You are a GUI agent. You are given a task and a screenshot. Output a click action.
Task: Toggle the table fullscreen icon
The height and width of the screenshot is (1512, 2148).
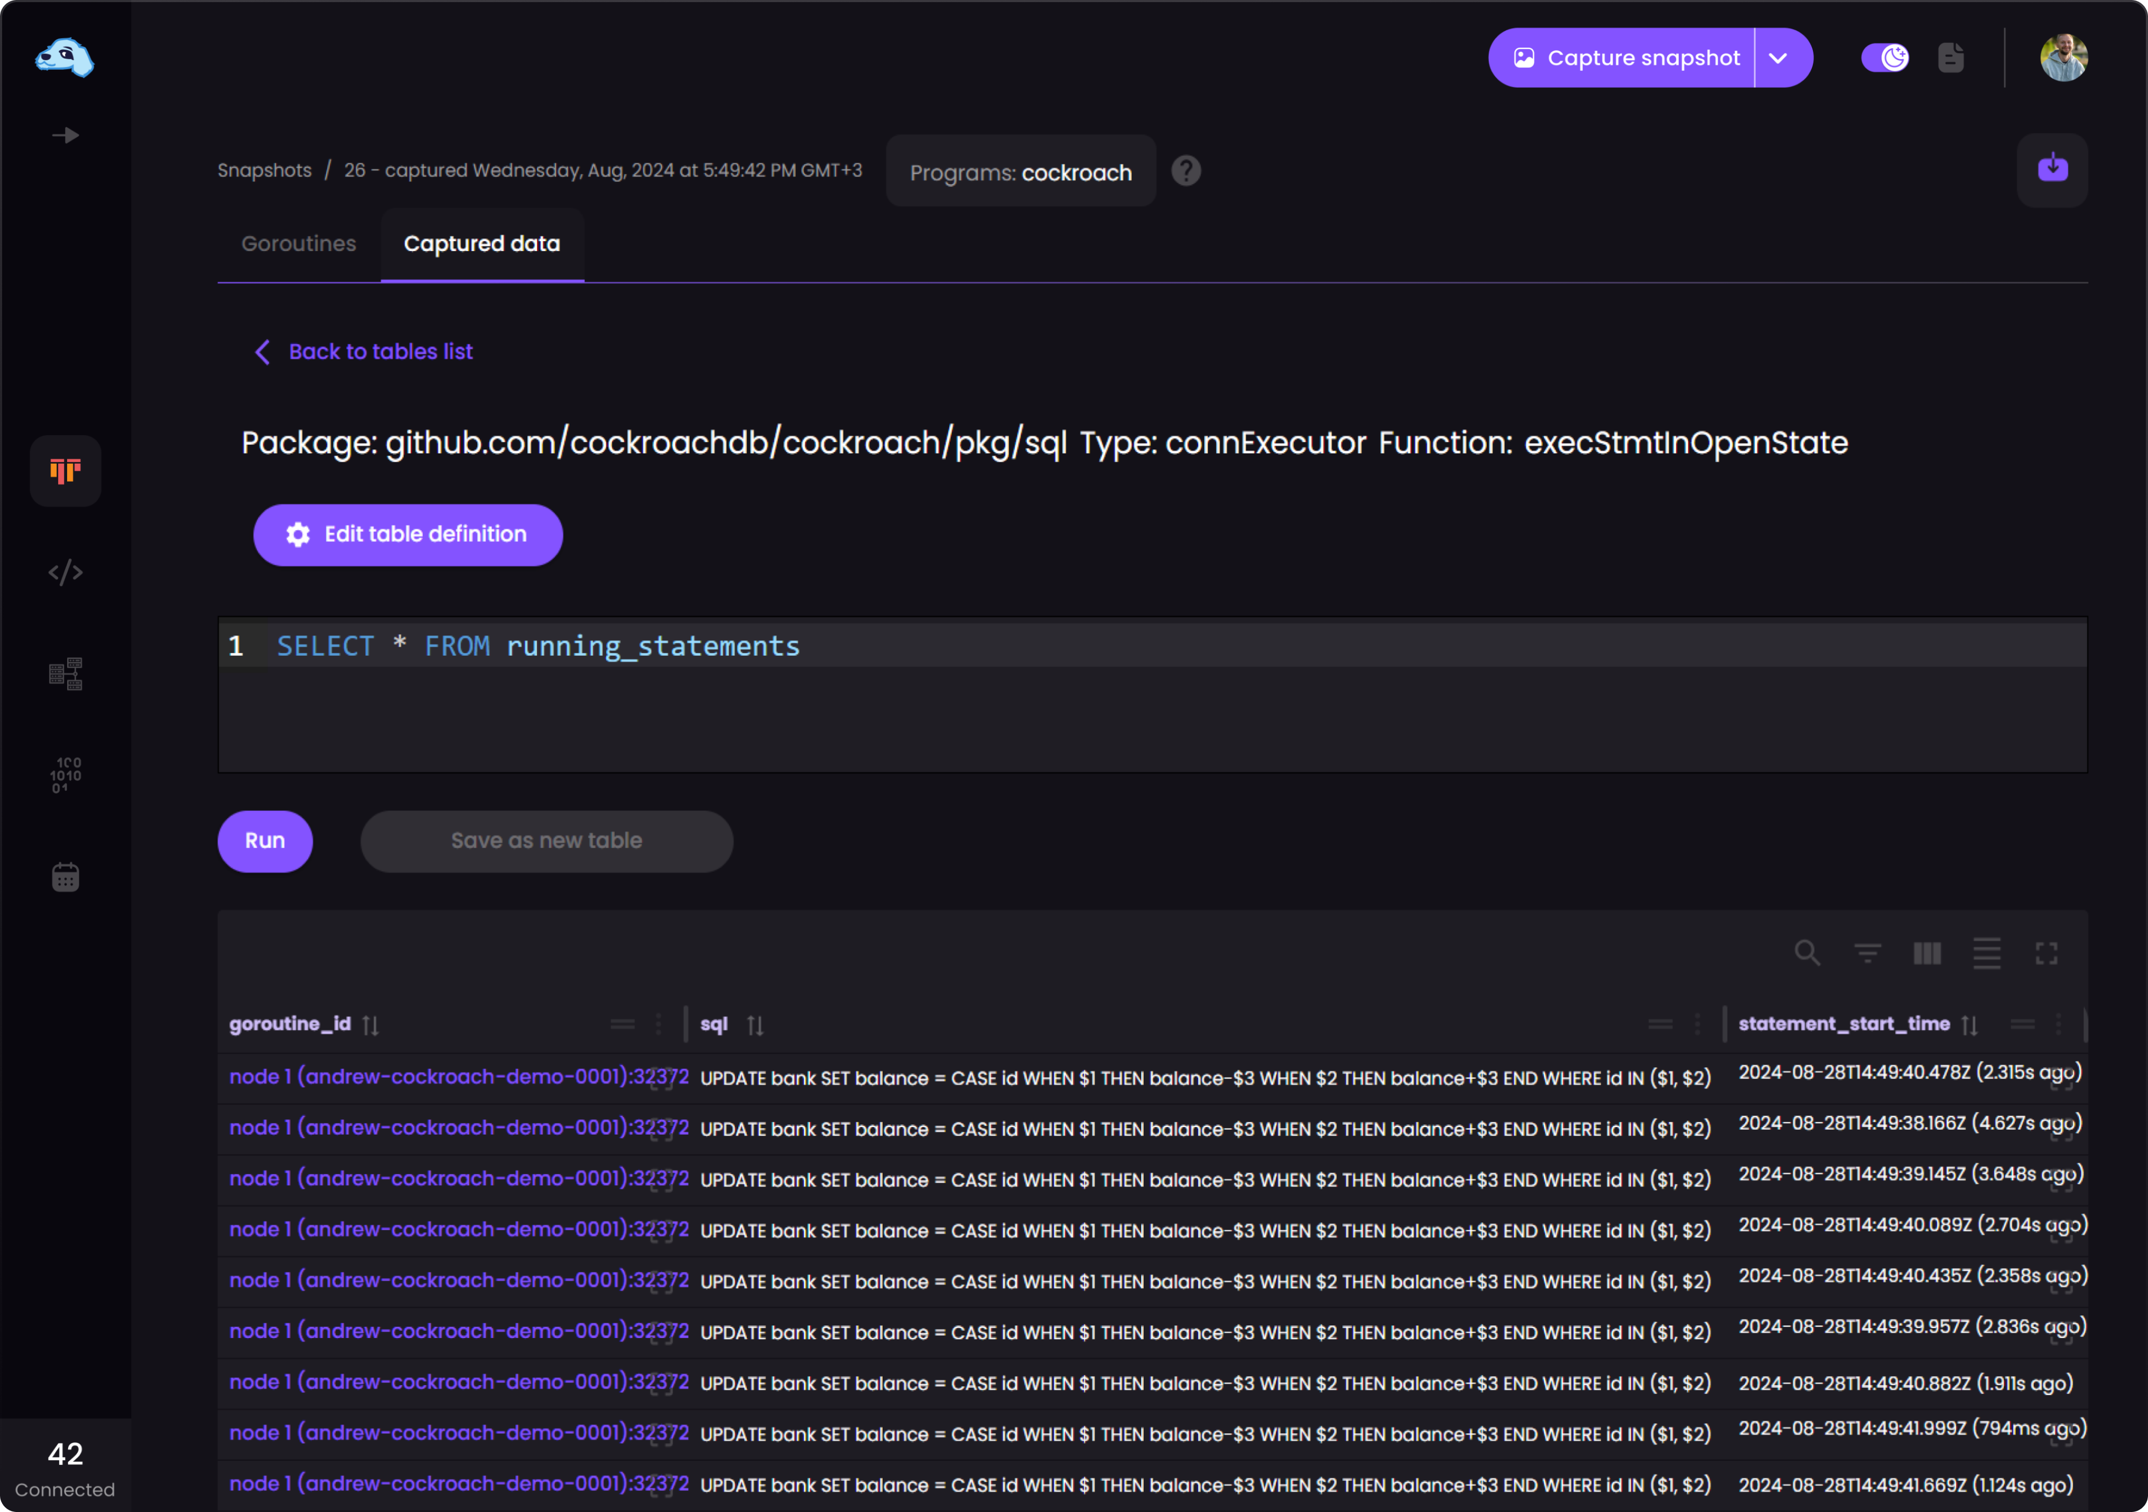click(2047, 953)
